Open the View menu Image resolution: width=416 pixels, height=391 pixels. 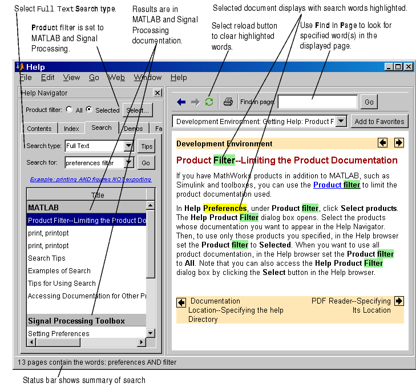(x=71, y=77)
